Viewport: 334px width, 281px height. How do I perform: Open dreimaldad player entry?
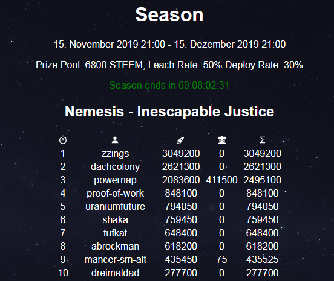click(115, 273)
